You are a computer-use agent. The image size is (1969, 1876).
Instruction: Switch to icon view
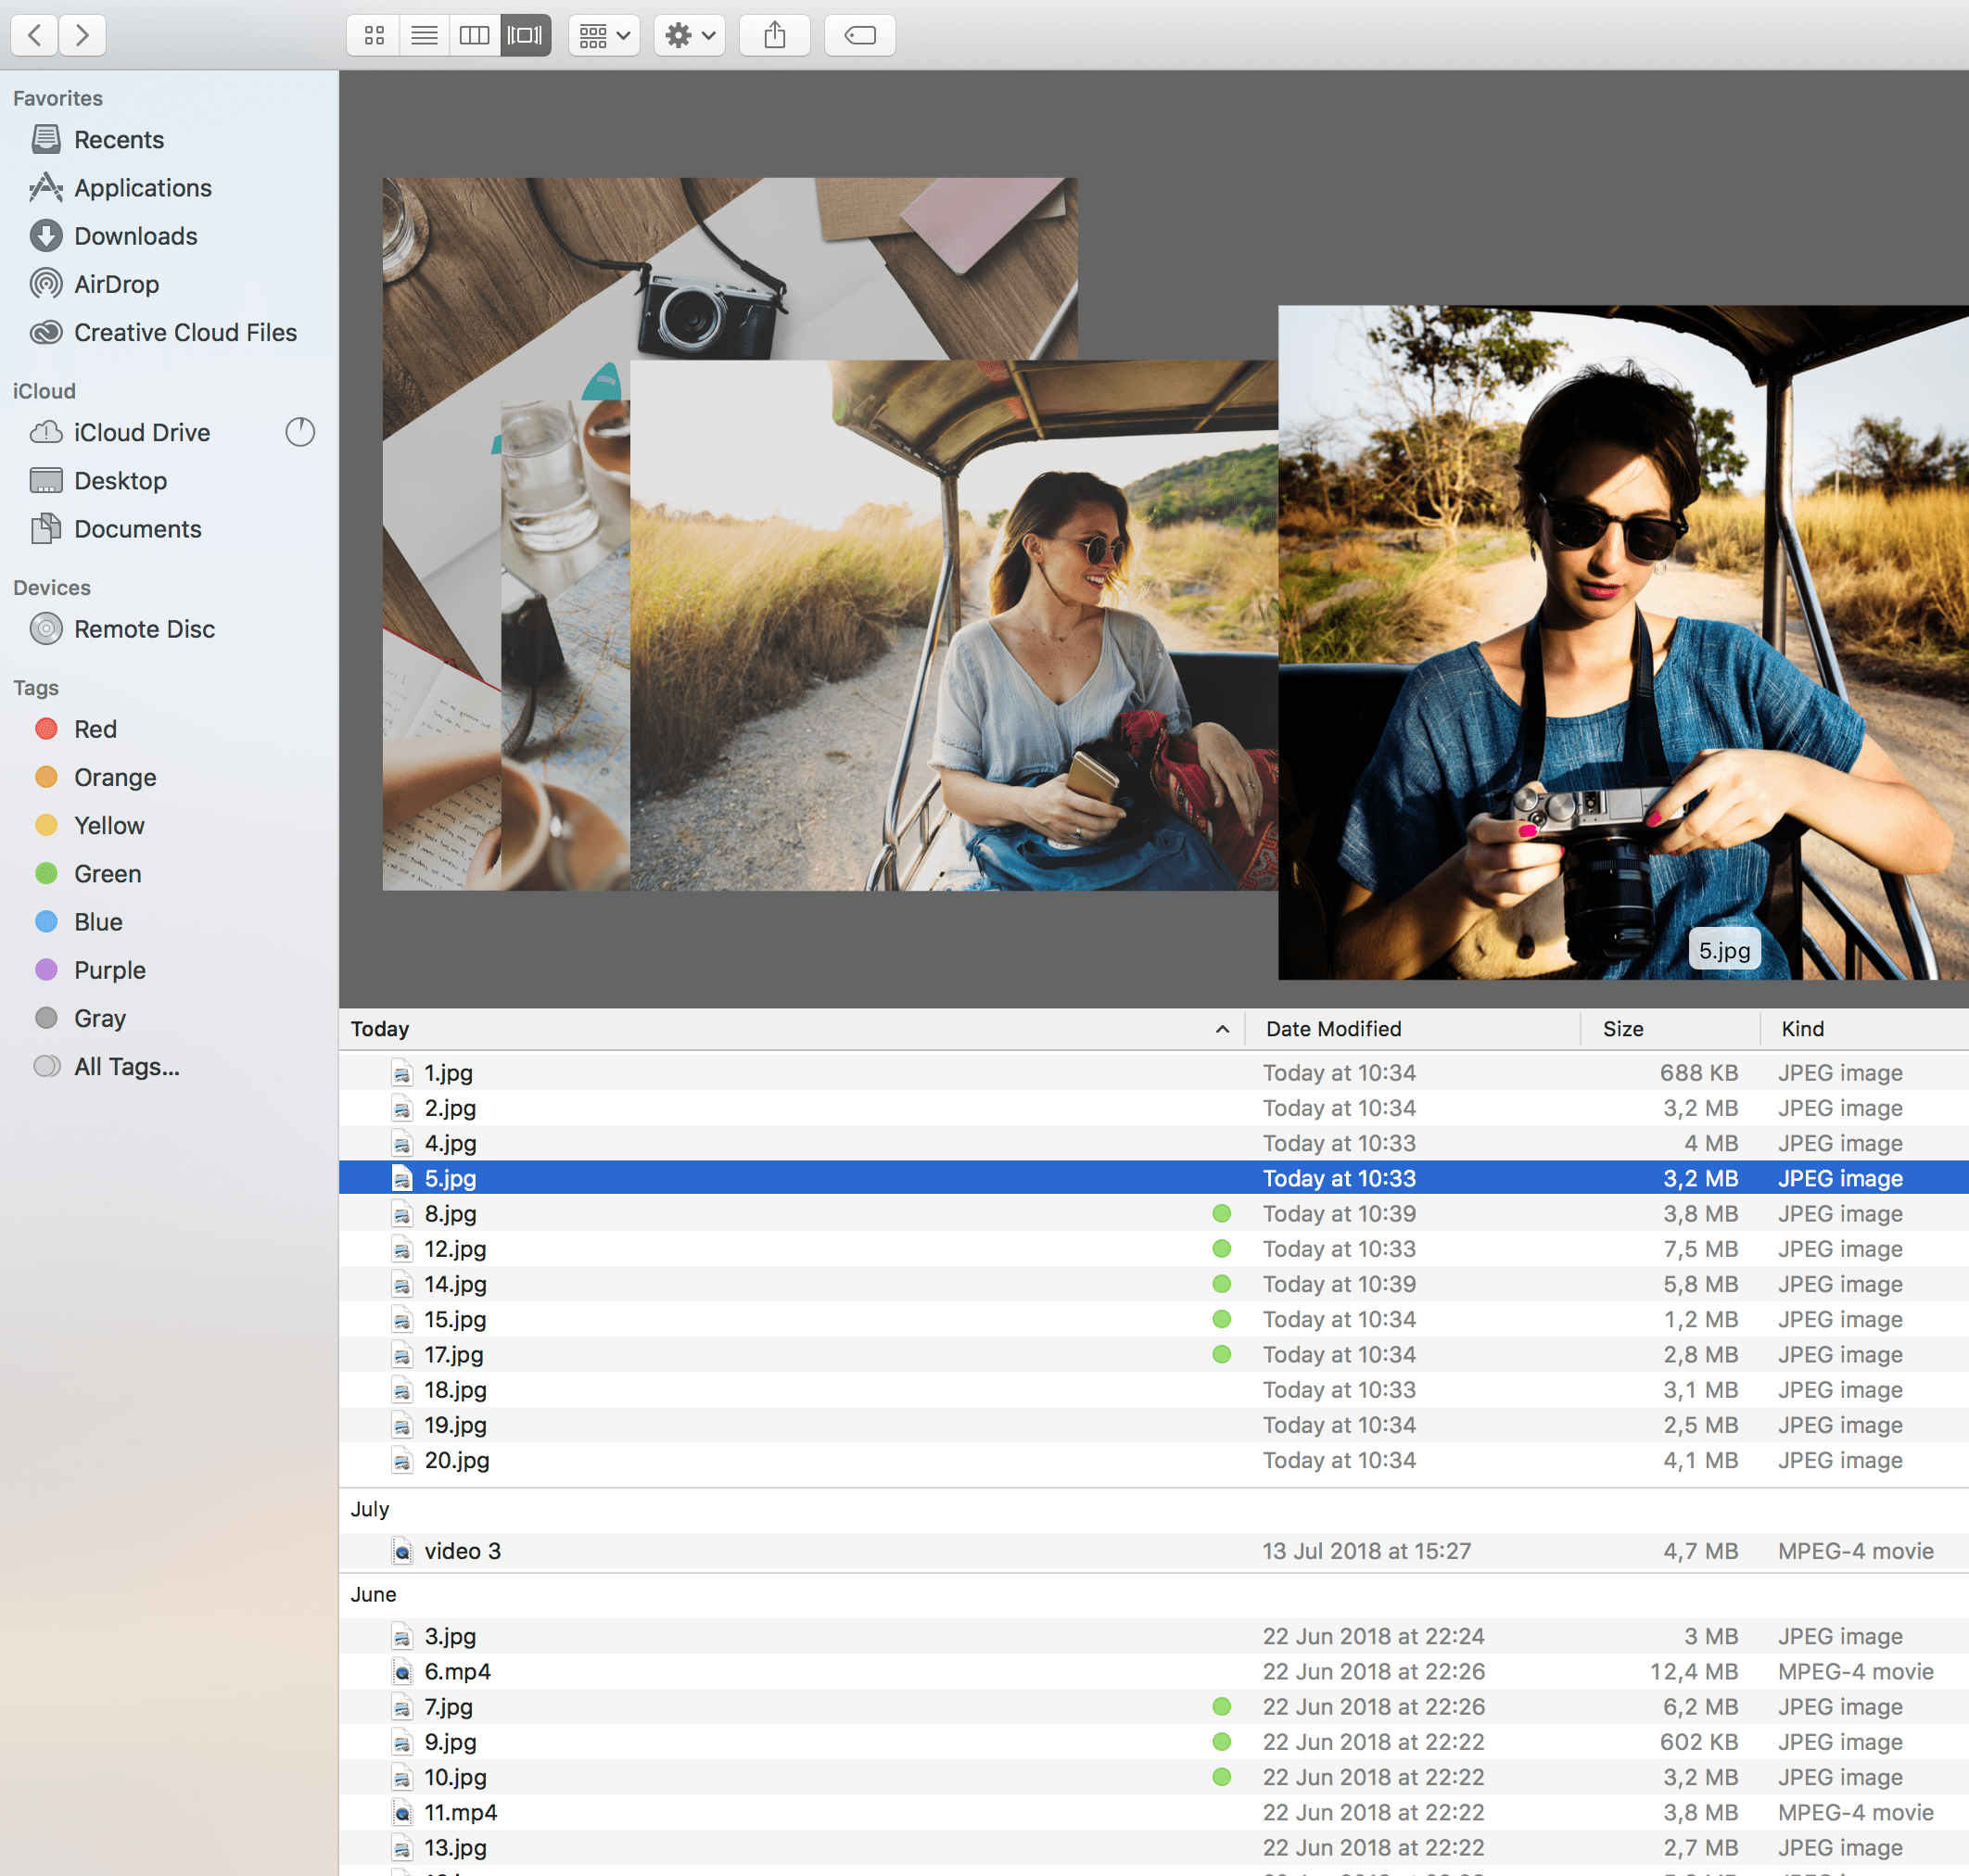click(x=373, y=35)
